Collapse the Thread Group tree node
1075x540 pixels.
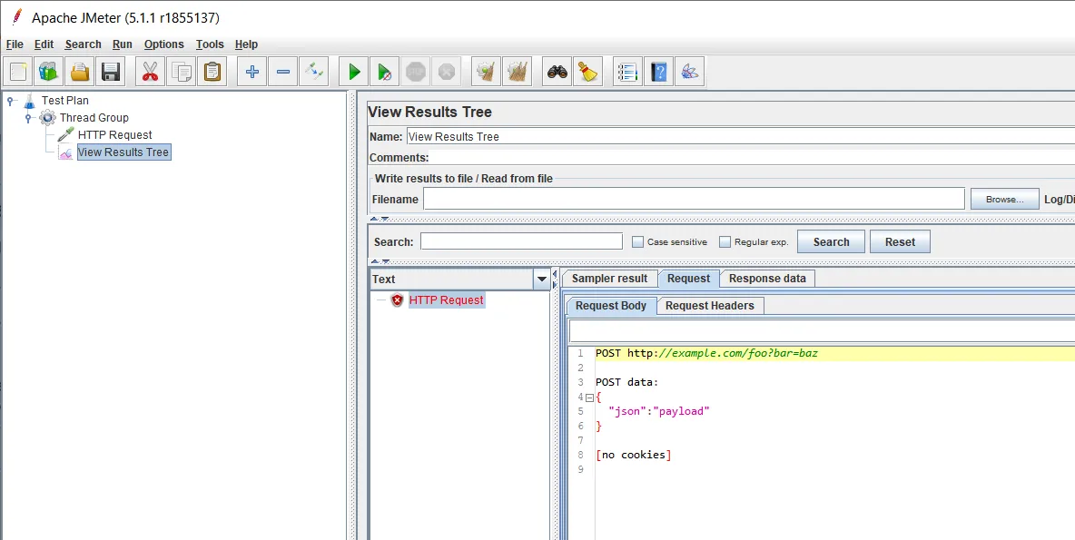(29, 118)
